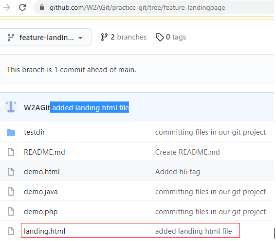The width and height of the screenshot is (276, 241).
Task: Open the demo.php file
Action: point(41,212)
